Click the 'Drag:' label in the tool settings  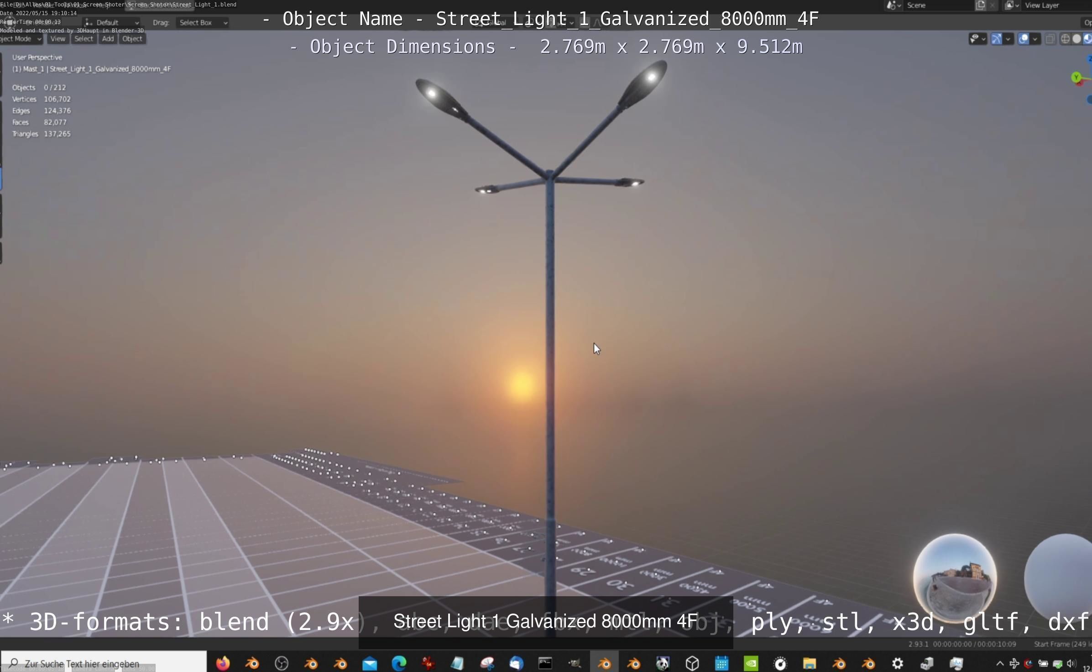(x=161, y=22)
